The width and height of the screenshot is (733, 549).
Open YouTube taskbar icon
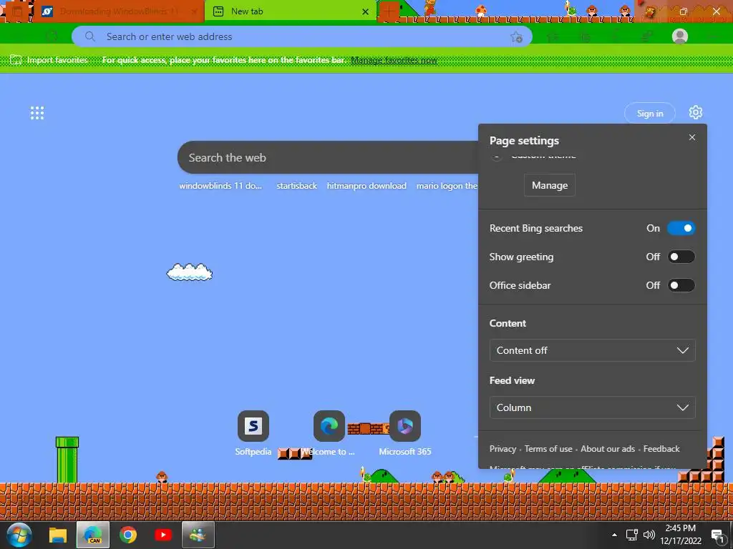pyautogui.click(x=162, y=535)
